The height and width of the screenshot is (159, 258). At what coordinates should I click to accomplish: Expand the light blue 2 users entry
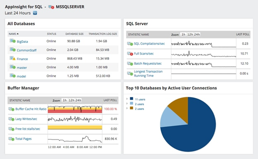[127, 104]
